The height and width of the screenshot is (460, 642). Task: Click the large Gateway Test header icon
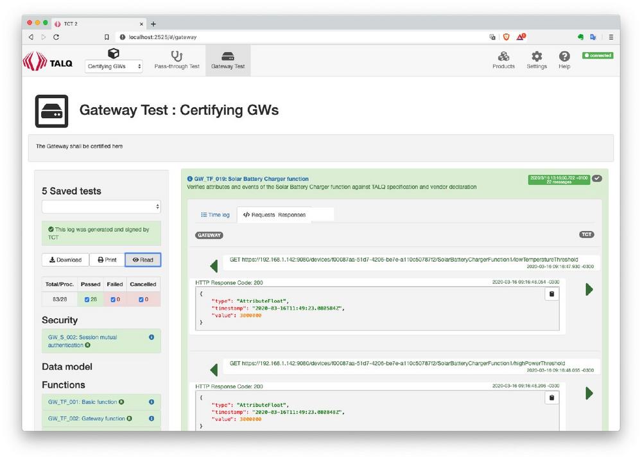(51, 112)
